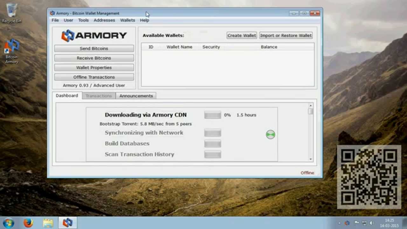Click the 1.5 hours time estimate
This screenshot has height=229, width=407.
[246, 115]
